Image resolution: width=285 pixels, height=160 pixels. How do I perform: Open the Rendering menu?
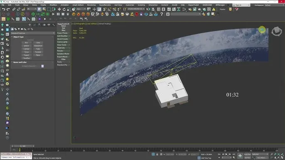pyautogui.click(x=91, y=5)
